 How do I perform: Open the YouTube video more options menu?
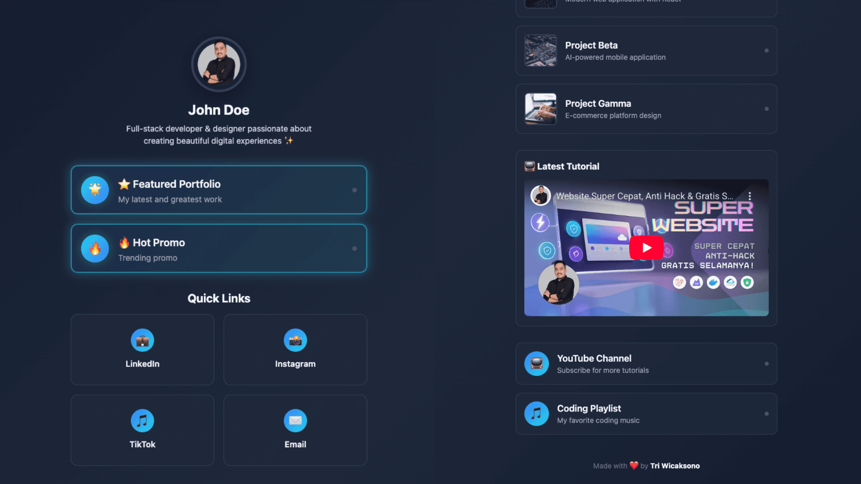(x=749, y=196)
